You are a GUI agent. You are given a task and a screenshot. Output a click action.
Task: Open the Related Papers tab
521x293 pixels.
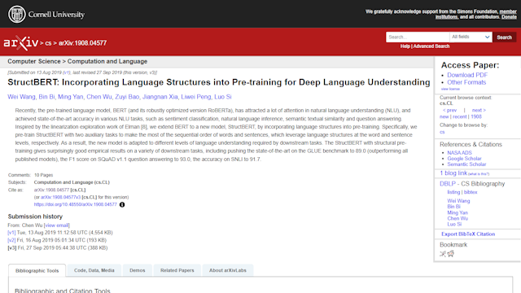(x=177, y=270)
